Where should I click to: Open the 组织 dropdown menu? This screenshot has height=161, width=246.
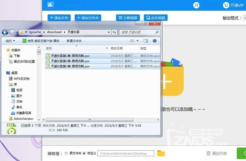pyautogui.click(x=10, y=41)
